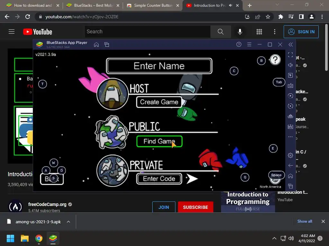This screenshot has width=329, height=246.
Task: Click Among Us question mark help button
Action: 275,60
